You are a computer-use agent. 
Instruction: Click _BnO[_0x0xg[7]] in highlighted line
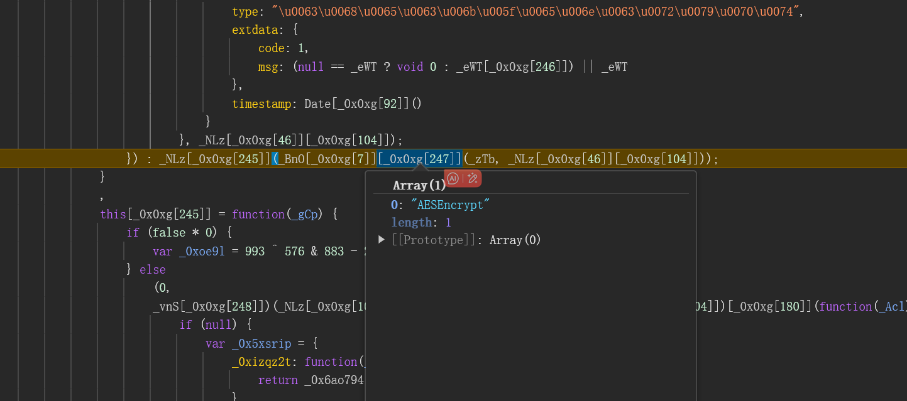(327, 159)
